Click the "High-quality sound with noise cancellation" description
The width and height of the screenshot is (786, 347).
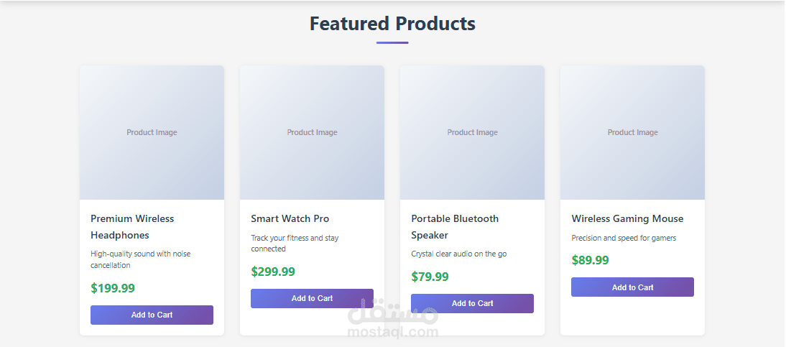(140, 259)
